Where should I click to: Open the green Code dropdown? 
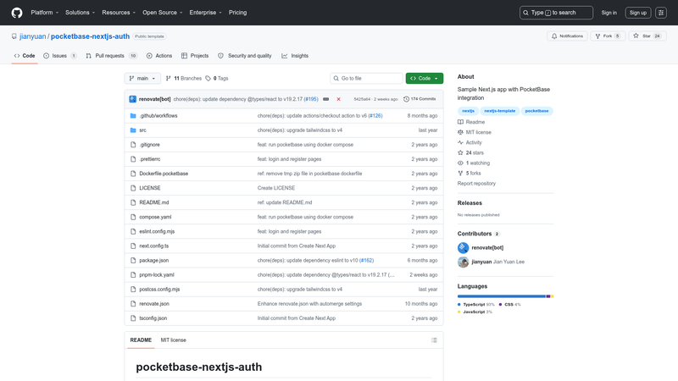point(425,78)
